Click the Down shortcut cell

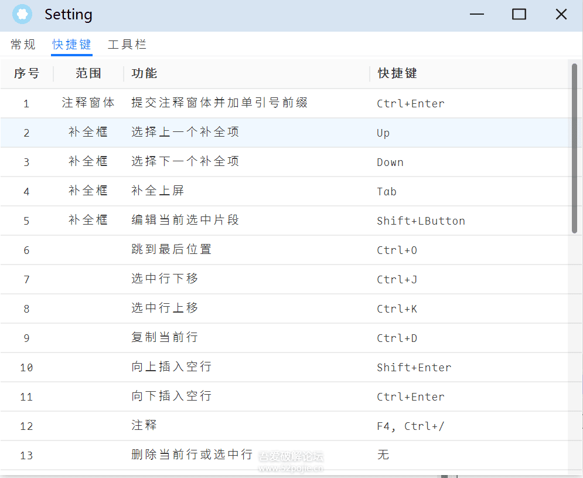(x=390, y=162)
